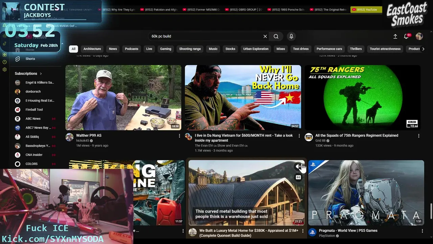Click the donborsch channel avatar
Image resolution: width=433 pixels, height=244 pixels.
click(18, 91)
